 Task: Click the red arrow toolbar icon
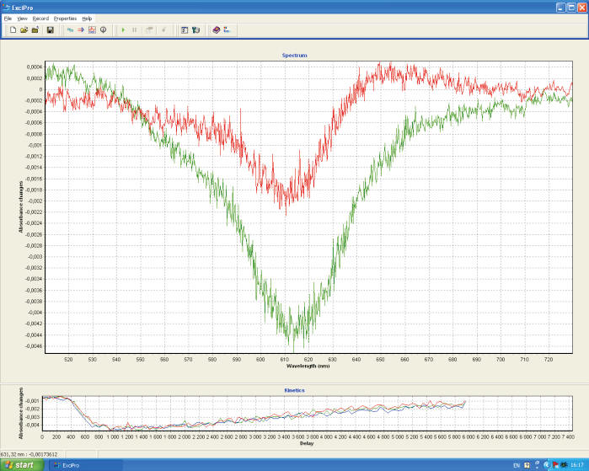pos(81,30)
